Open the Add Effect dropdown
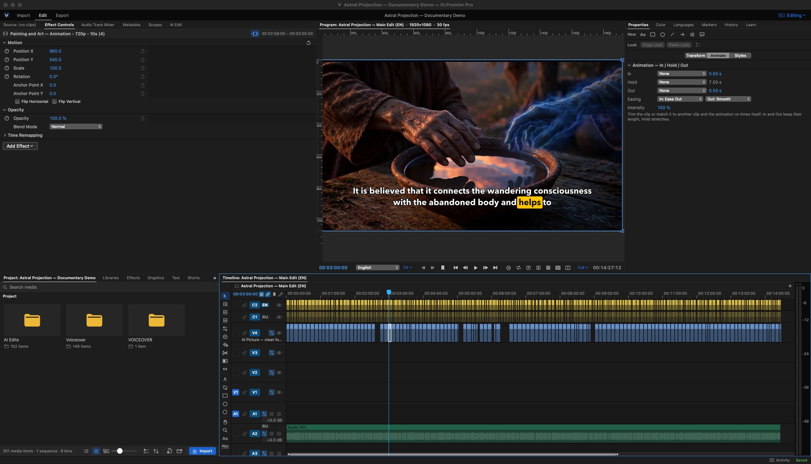This screenshot has width=811, height=464. tap(20, 146)
